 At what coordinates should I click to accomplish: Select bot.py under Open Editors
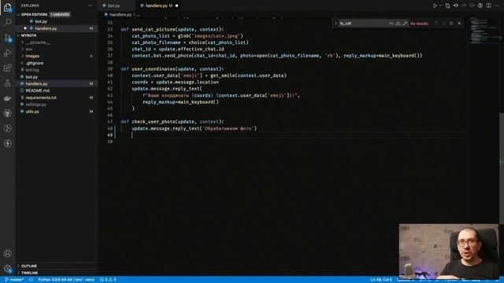41,21
